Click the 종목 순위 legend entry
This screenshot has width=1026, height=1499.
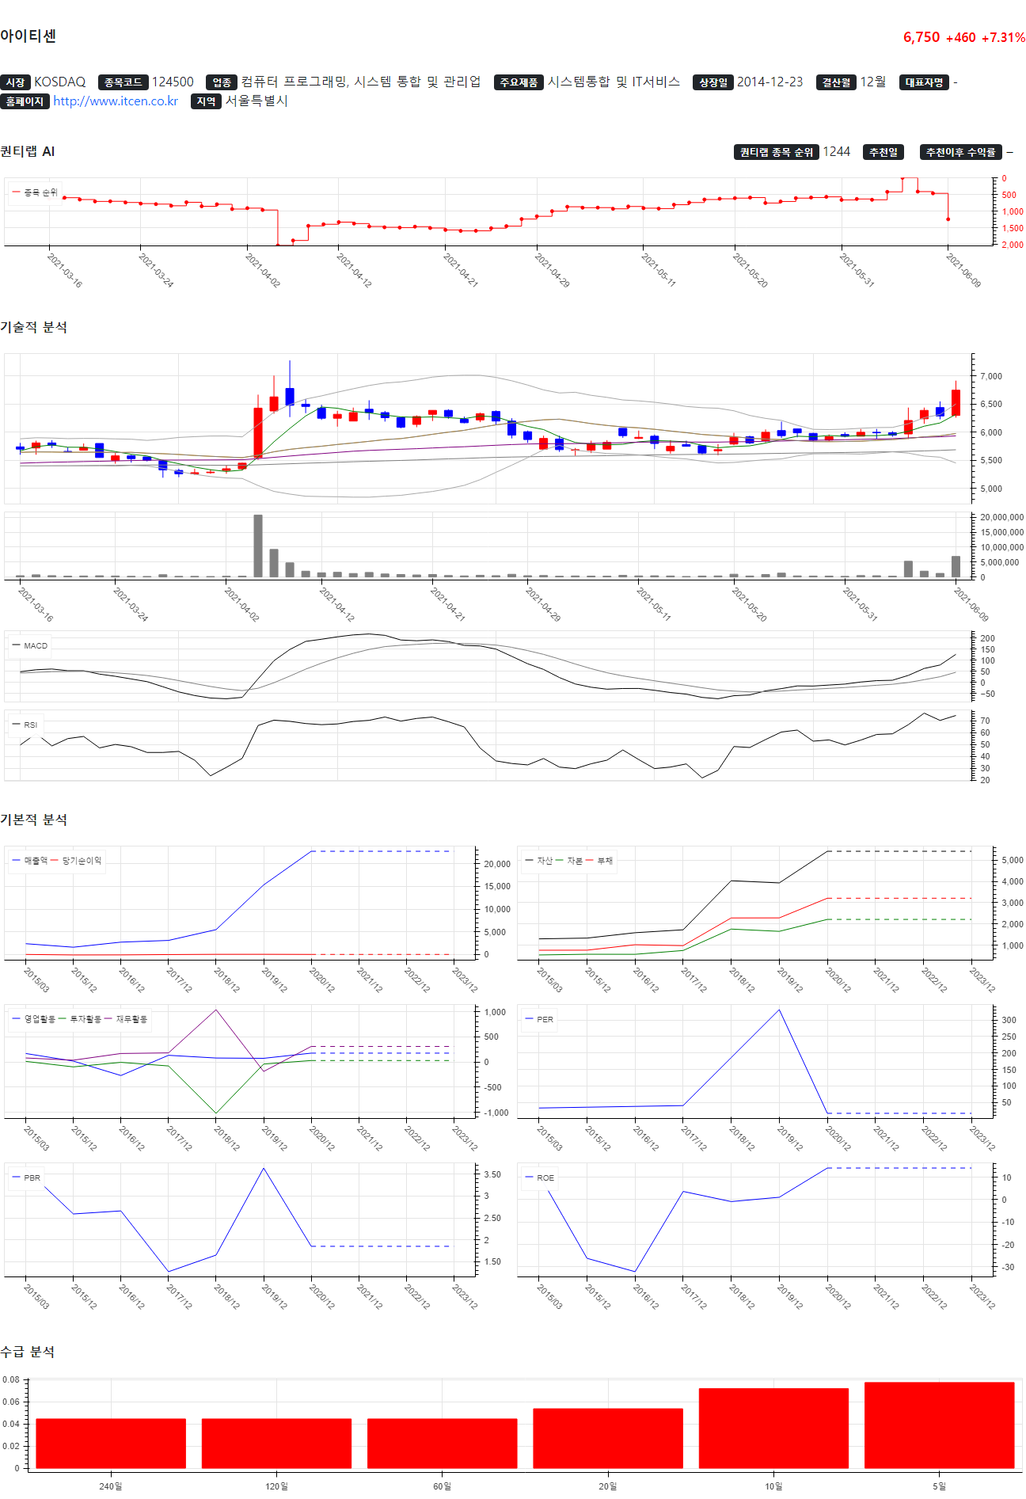click(35, 192)
